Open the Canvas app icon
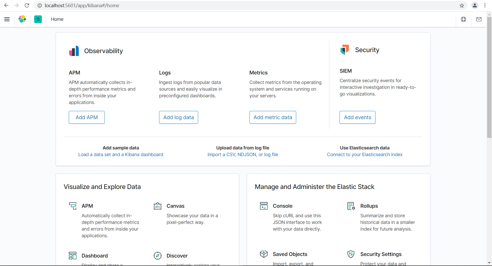Image resolution: width=492 pixels, height=266 pixels. pyautogui.click(x=158, y=206)
